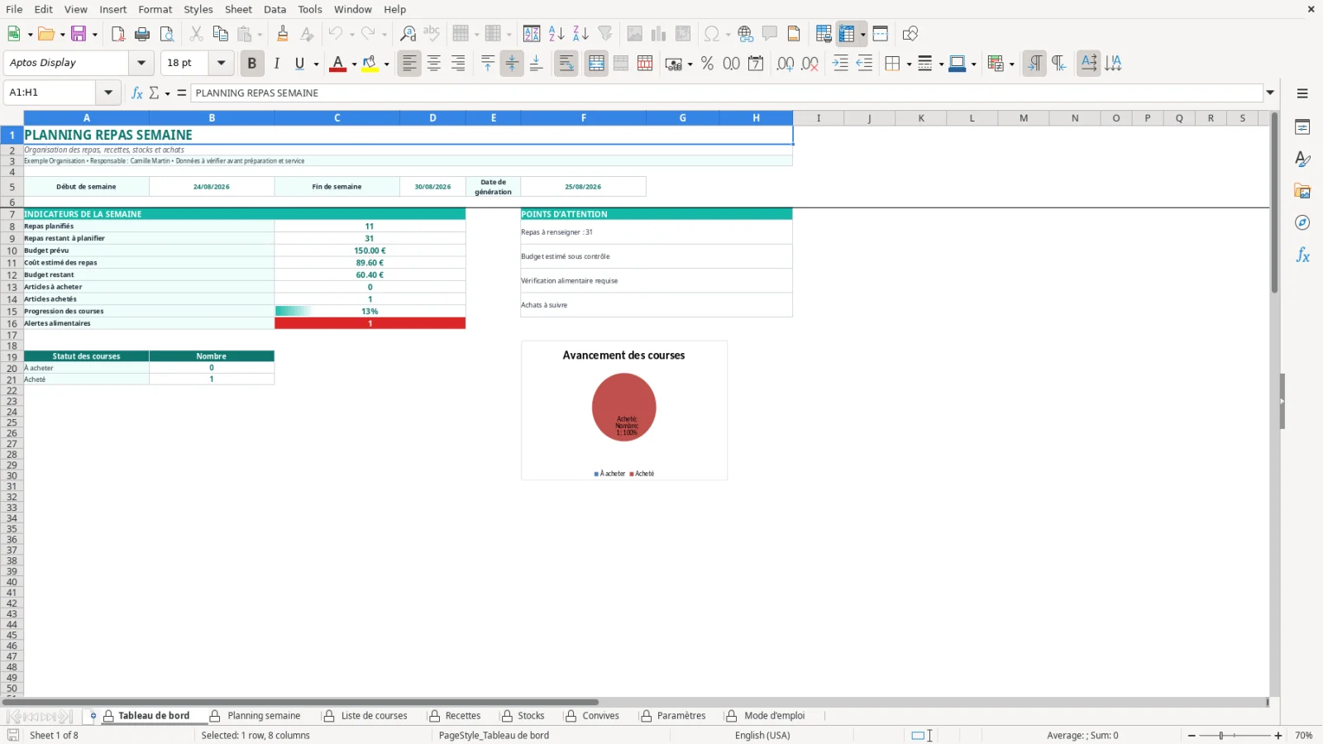1323x744 pixels.
Task: Toggle Center Vertically alignment
Action: 512,64
